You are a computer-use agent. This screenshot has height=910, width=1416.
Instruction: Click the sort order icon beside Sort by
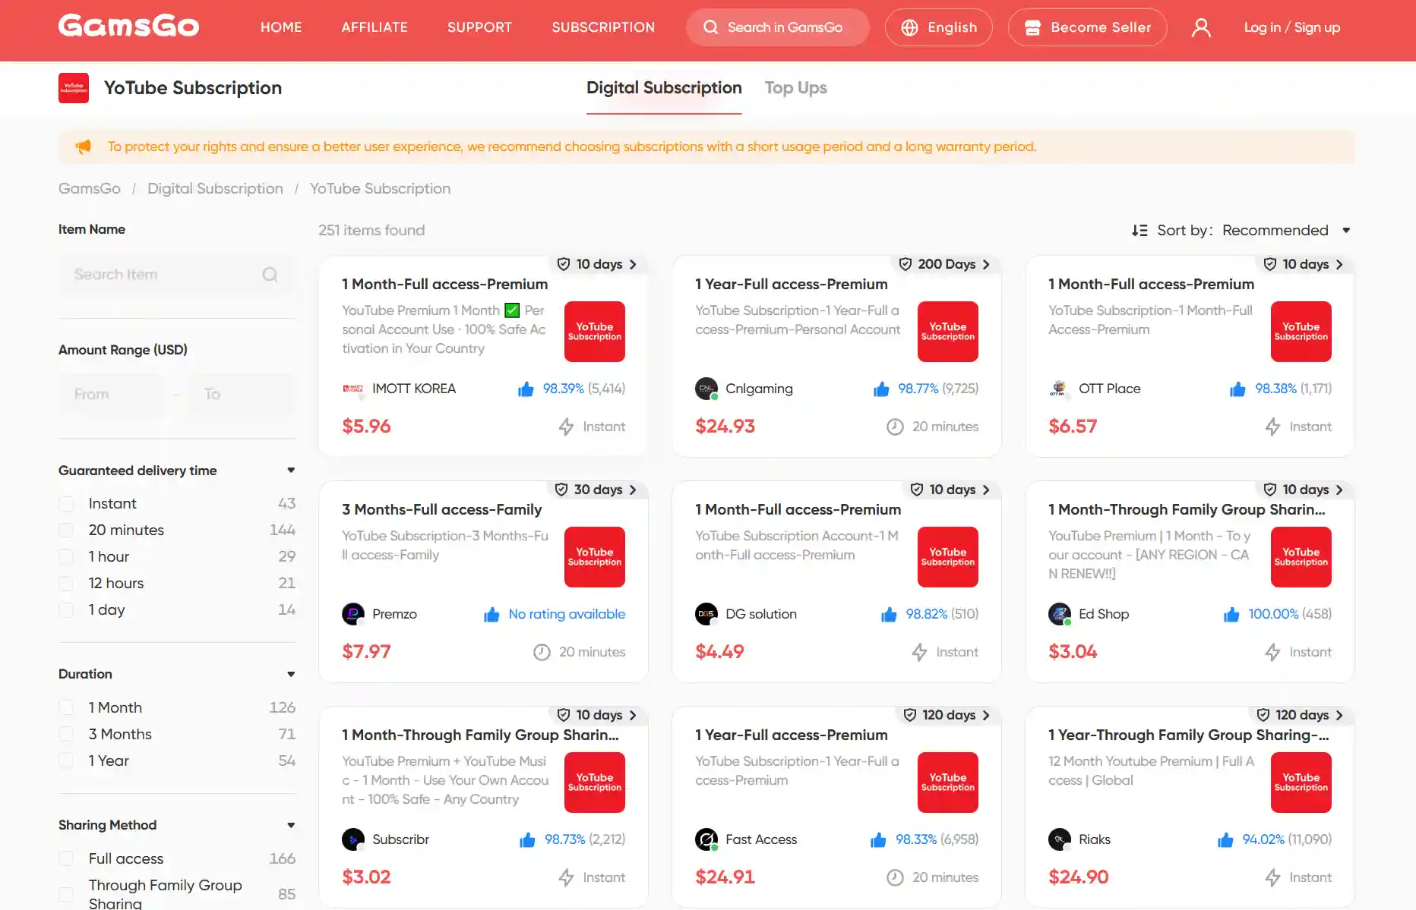pos(1139,230)
